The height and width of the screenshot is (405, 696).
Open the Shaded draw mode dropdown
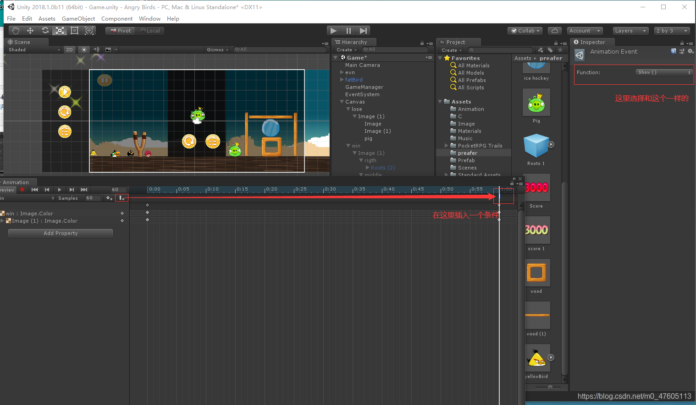(x=34, y=49)
